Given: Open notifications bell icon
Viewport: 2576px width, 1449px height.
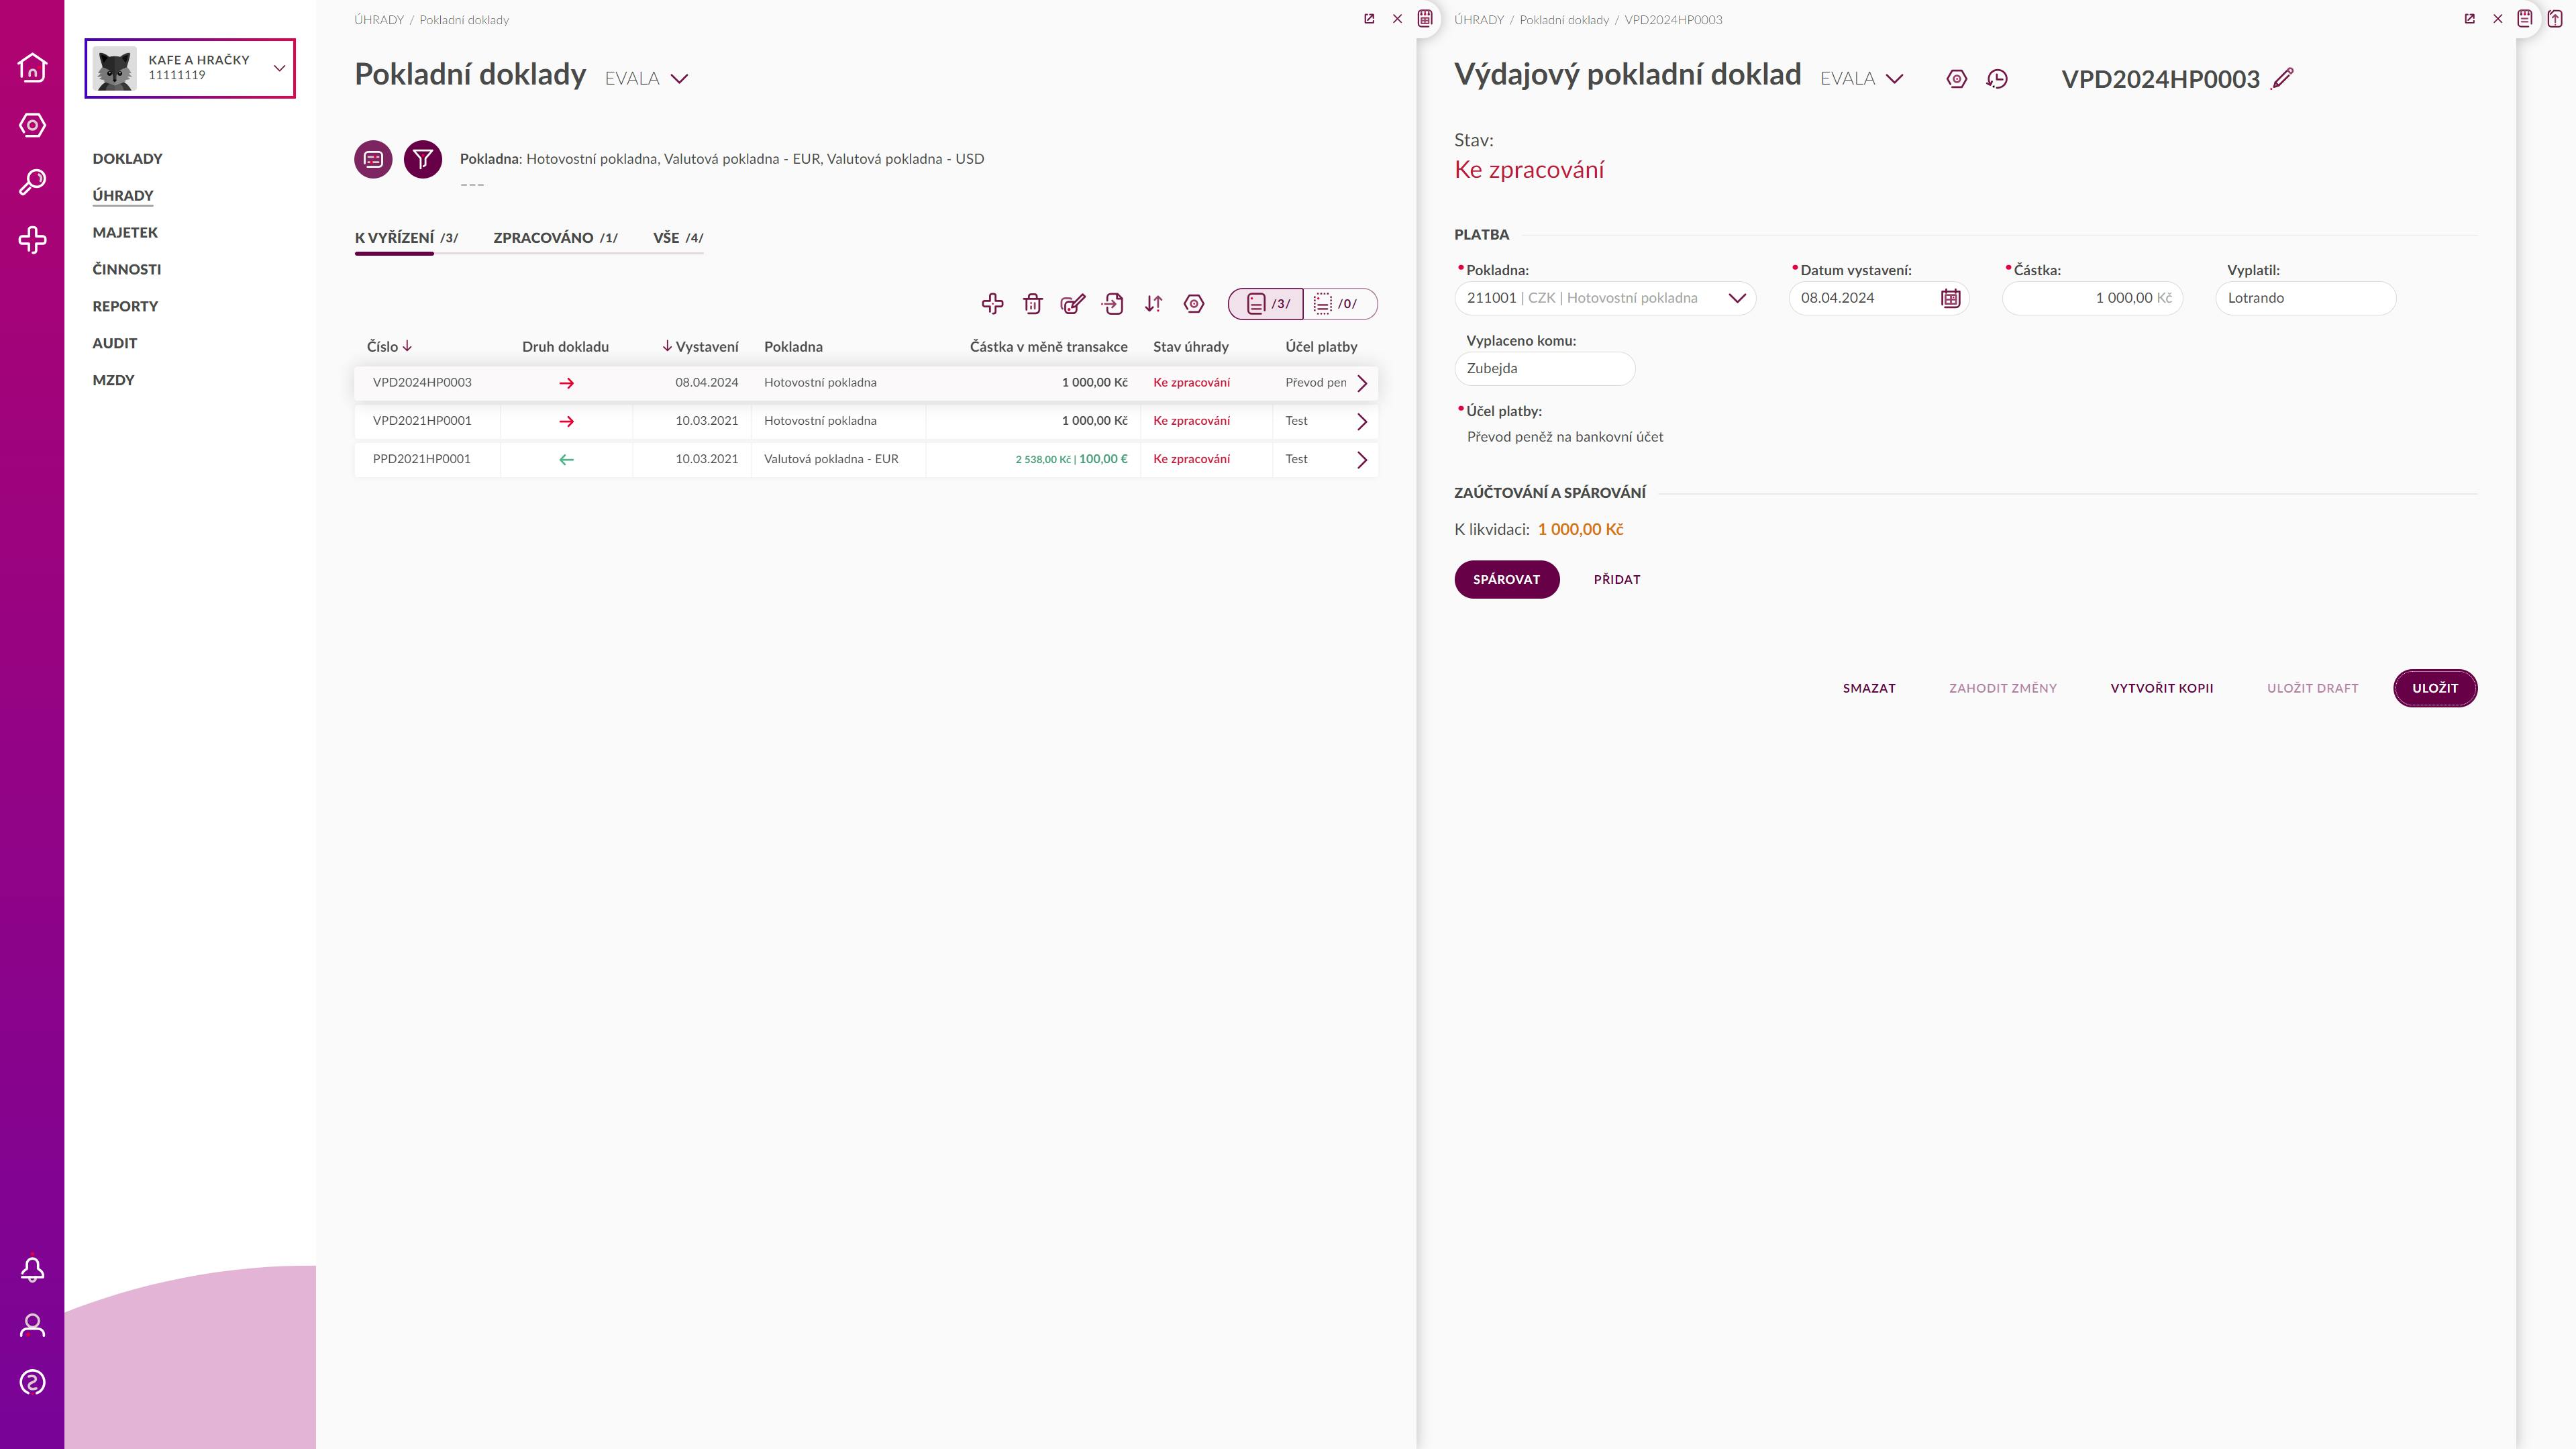Looking at the screenshot, I should click(32, 1269).
